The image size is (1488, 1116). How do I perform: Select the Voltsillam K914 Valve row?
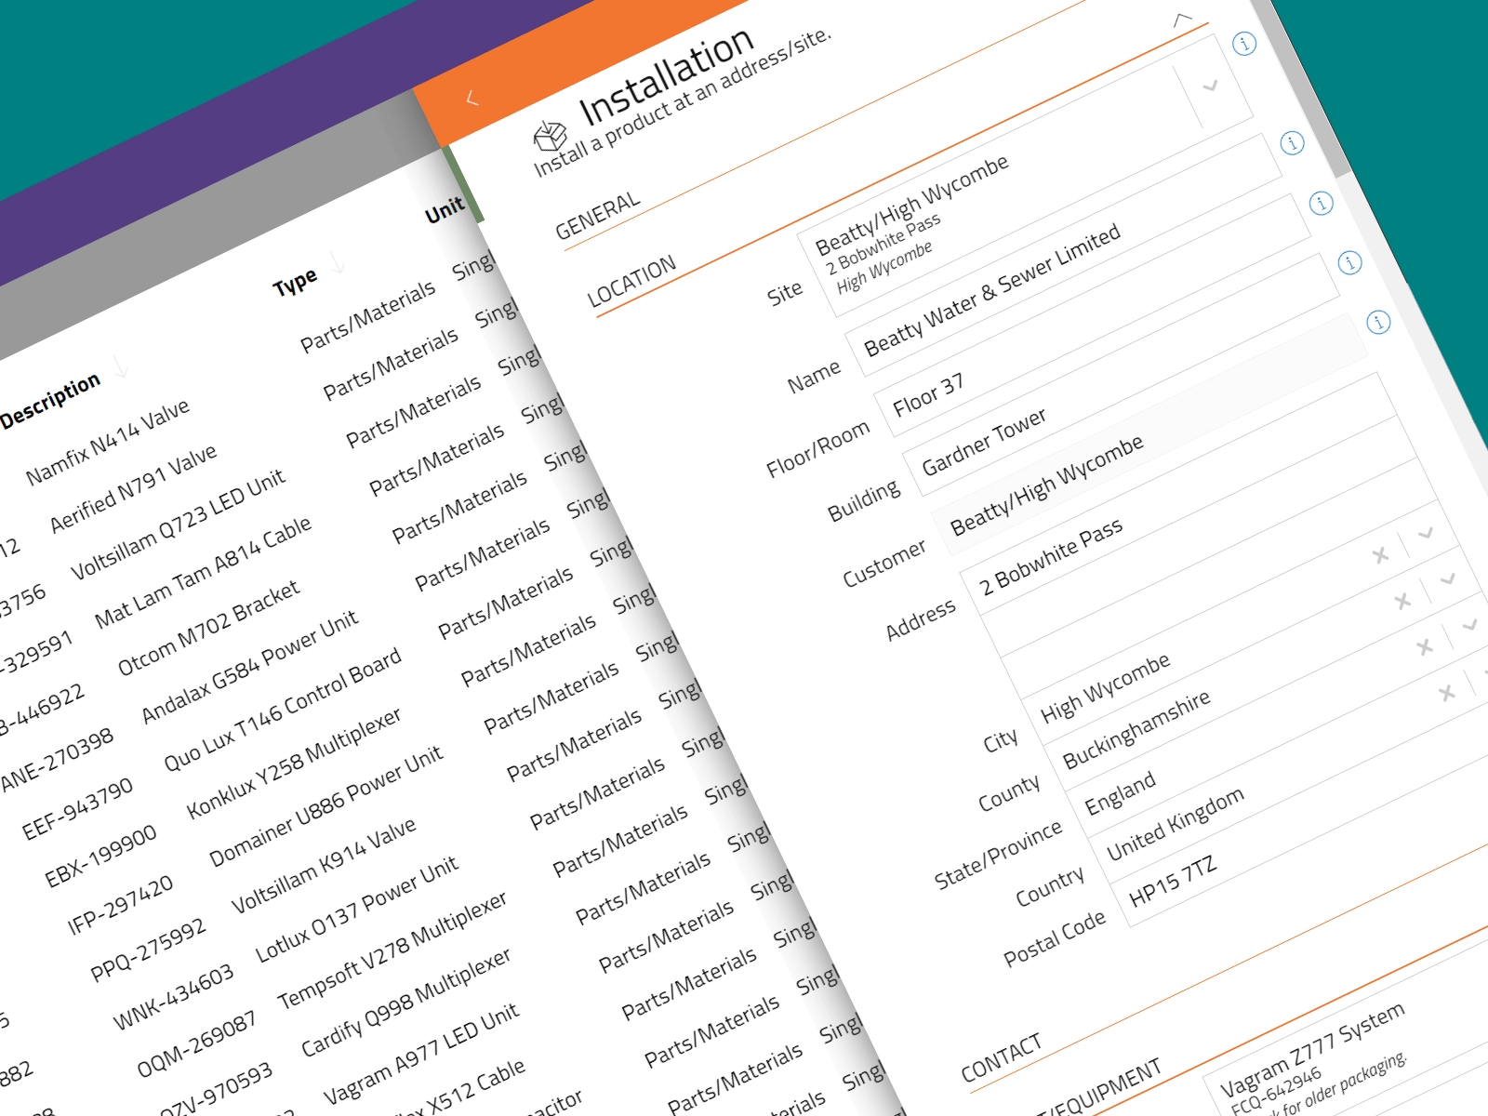(324, 867)
